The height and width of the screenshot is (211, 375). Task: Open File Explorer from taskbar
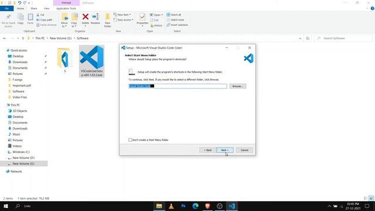pyautogui.click(x=159, y=206)
